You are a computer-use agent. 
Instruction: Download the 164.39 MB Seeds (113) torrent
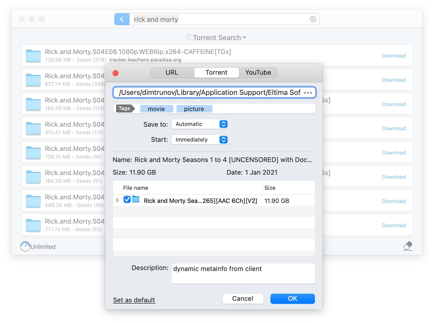[x=394, y=104]
